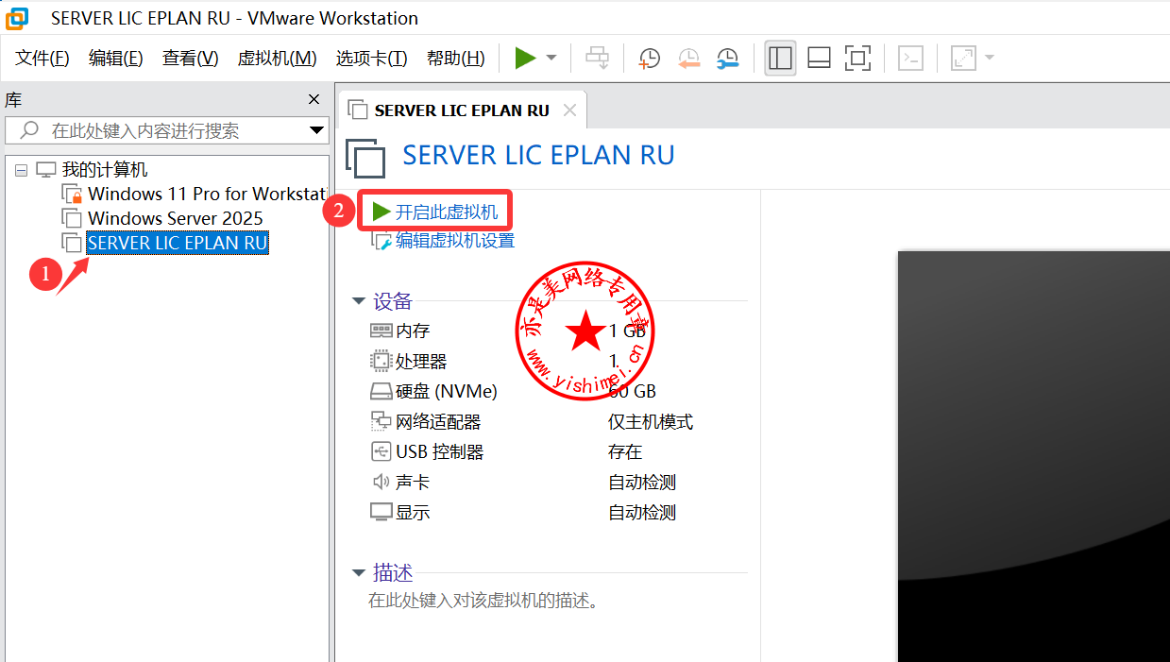Click the green power-on toolbar button

pos(525,58)
